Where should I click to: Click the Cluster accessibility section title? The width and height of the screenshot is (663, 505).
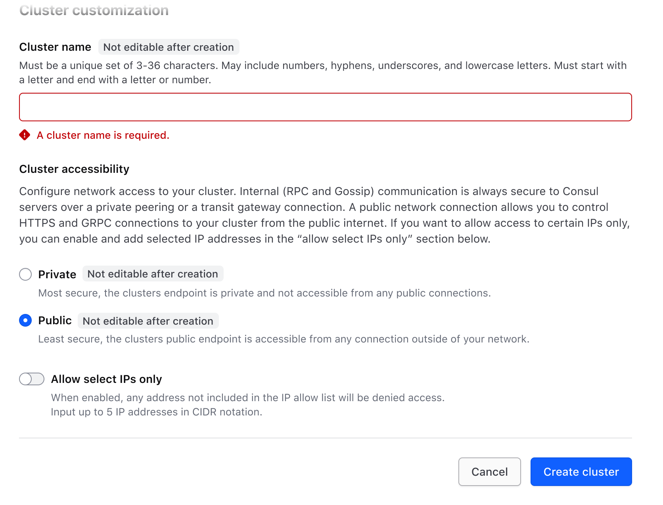74,168
